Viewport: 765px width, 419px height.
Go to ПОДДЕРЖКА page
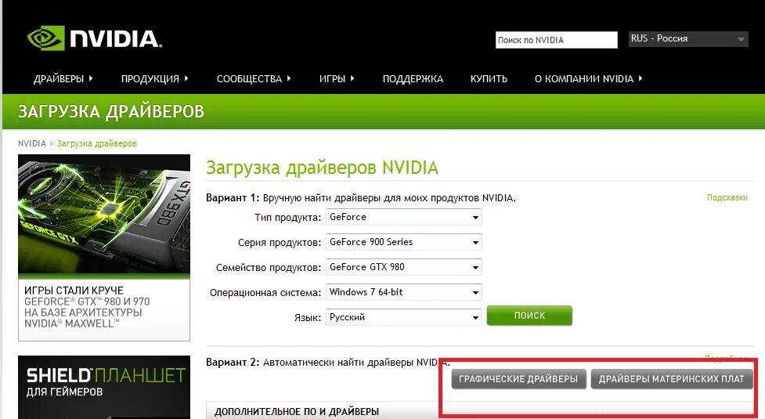click(413, 79)
